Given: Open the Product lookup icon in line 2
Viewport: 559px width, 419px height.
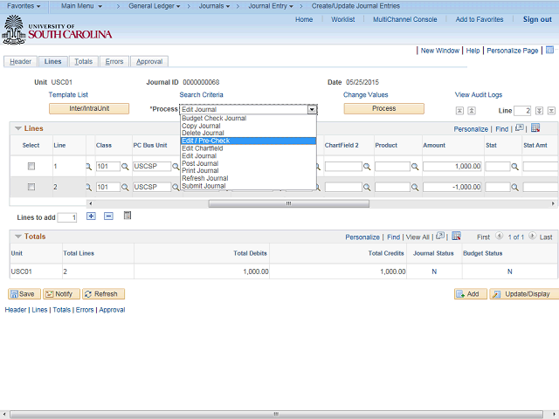Looking at the screenshot, I should 416,188.
